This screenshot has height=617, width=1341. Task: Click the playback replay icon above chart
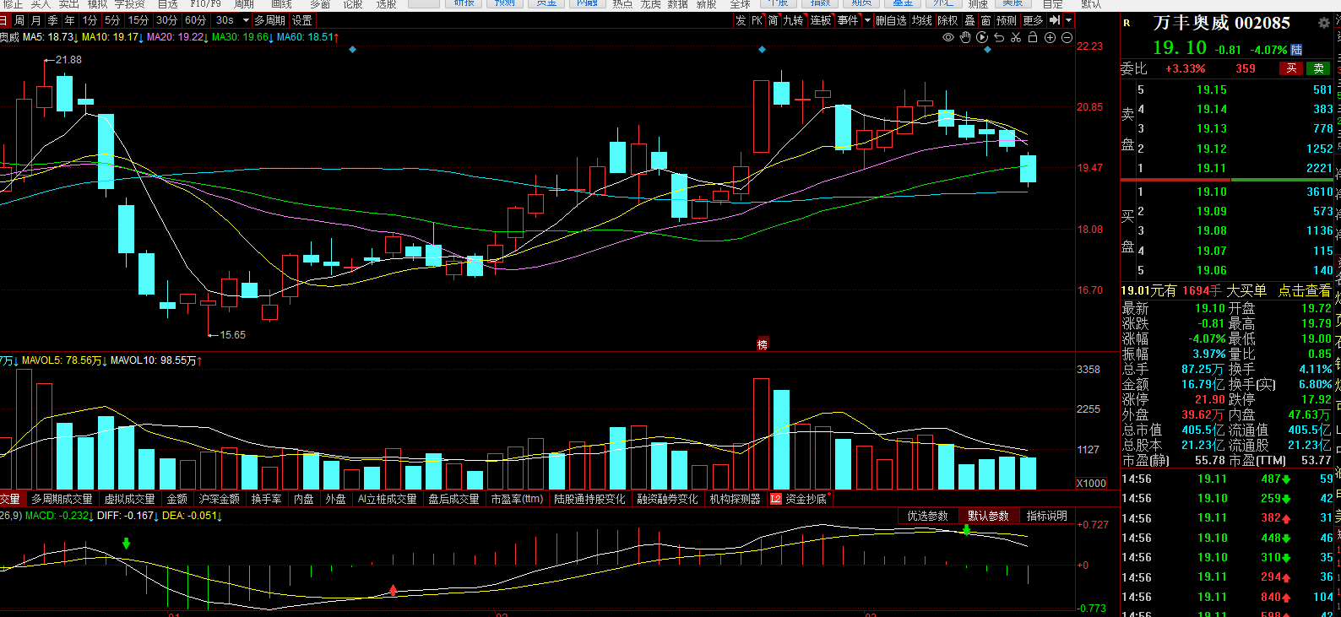click(x=982, y=37)
